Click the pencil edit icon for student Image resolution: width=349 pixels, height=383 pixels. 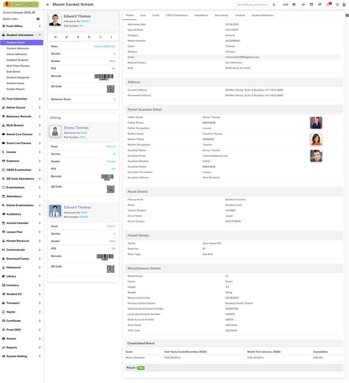pyautogui.click(x=67, y=37)
